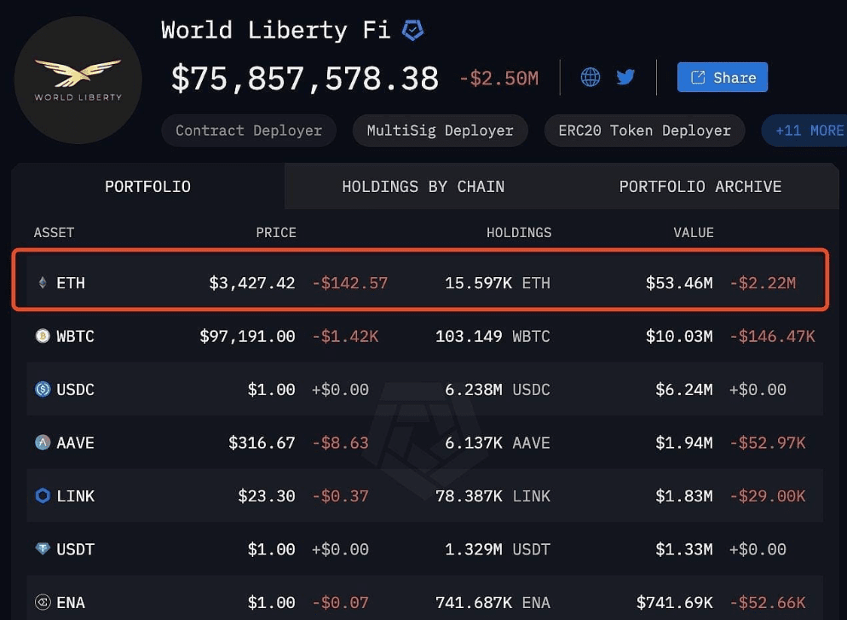Expand the +11 MORE tags

[808, 130]
